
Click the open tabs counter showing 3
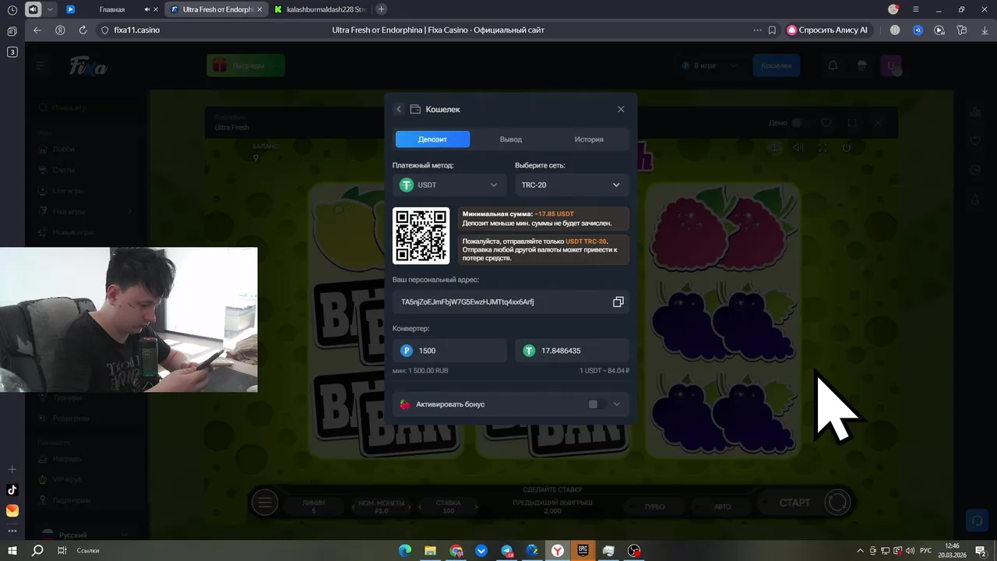tap(12, 51)
